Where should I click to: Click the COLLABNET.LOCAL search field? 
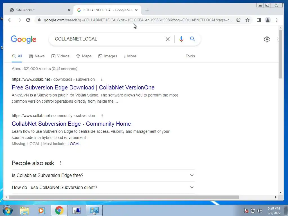click(x=108, y=39)
